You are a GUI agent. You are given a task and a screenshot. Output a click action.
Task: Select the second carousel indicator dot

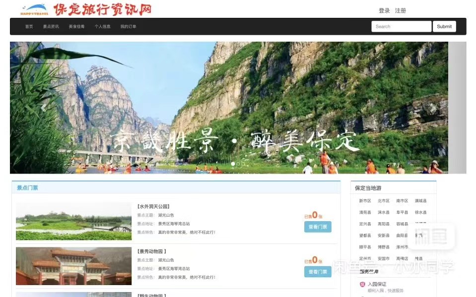point(238,164)
